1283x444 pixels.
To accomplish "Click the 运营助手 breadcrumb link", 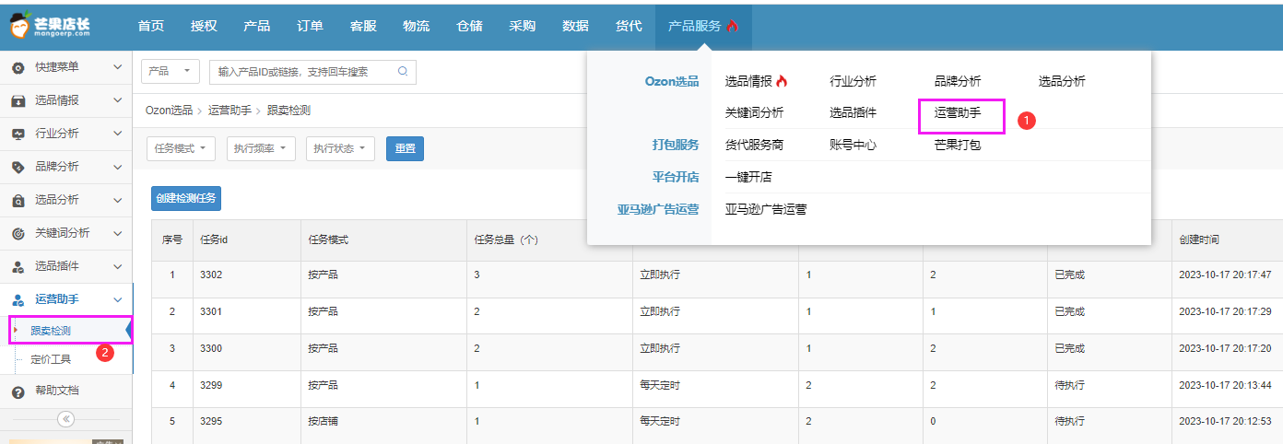I will point(230,110).
